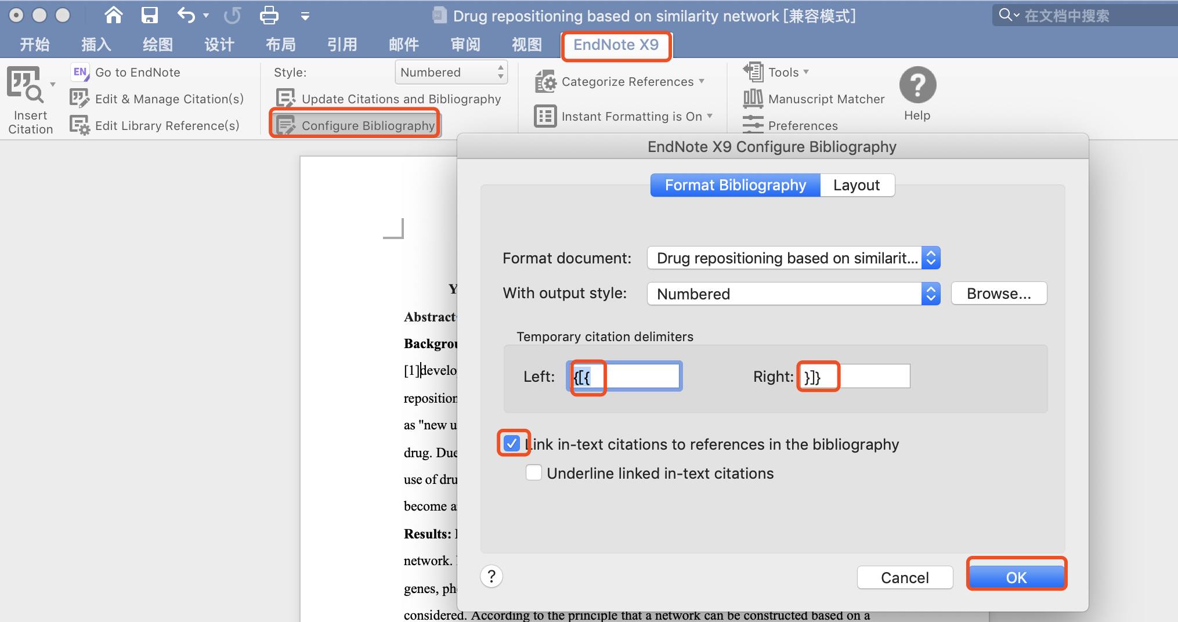Click the Right delimiter input field

click(x=854, y=377)
